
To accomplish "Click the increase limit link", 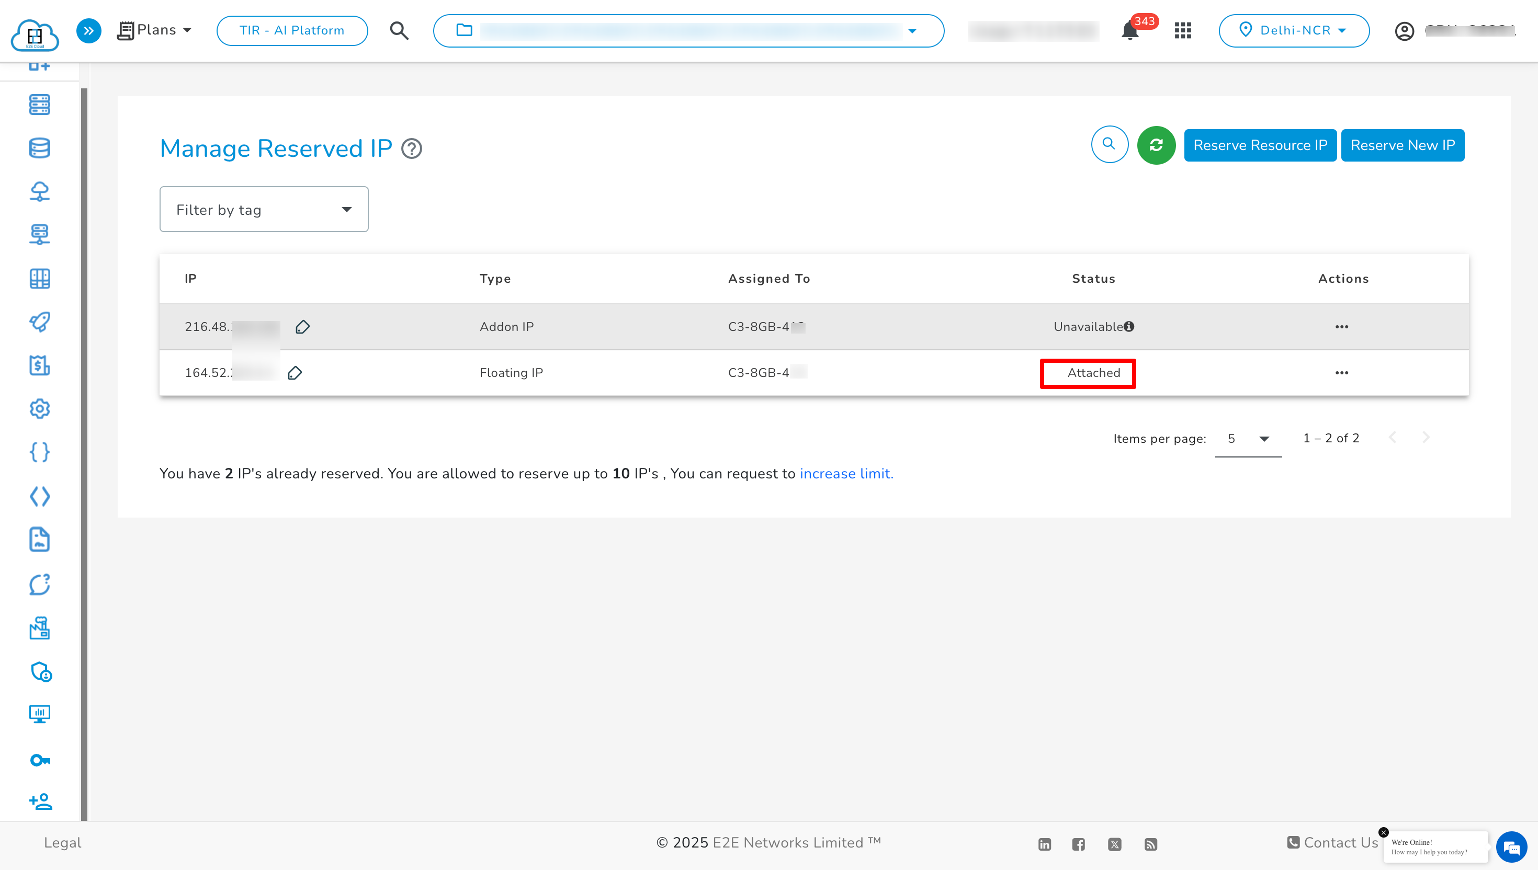I will tap(846, 473).
